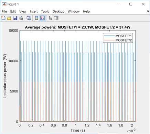Click the Open File folder icon

click(x=9, y=18)
